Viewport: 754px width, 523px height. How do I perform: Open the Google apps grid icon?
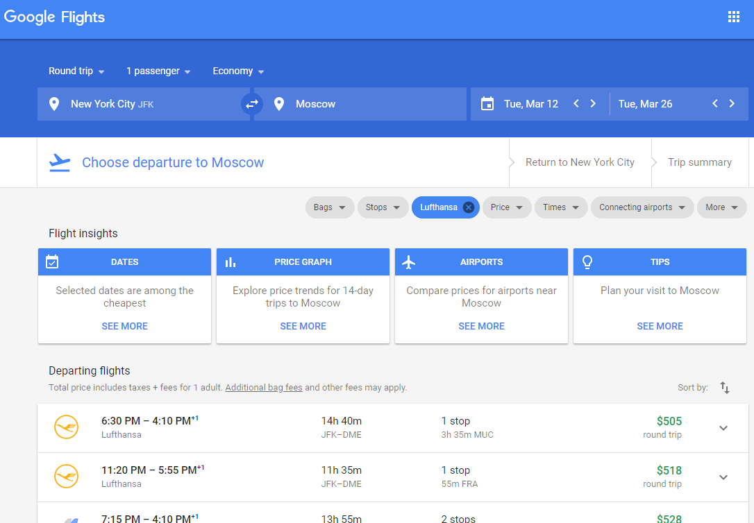point(733,17)
